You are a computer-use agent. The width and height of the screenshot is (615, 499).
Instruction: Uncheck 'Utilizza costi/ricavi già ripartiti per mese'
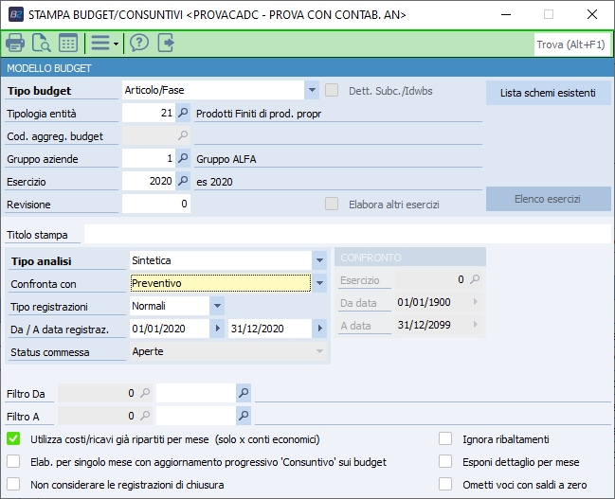(13, 438)
